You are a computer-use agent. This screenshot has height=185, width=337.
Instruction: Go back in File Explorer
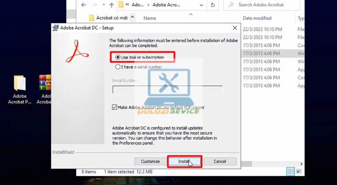(83, 5)
